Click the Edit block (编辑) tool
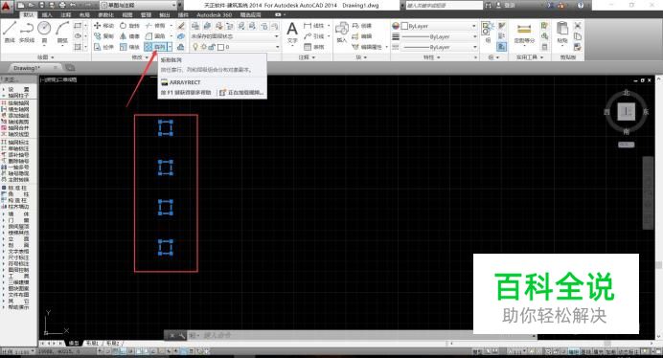 tap(361, 36)
